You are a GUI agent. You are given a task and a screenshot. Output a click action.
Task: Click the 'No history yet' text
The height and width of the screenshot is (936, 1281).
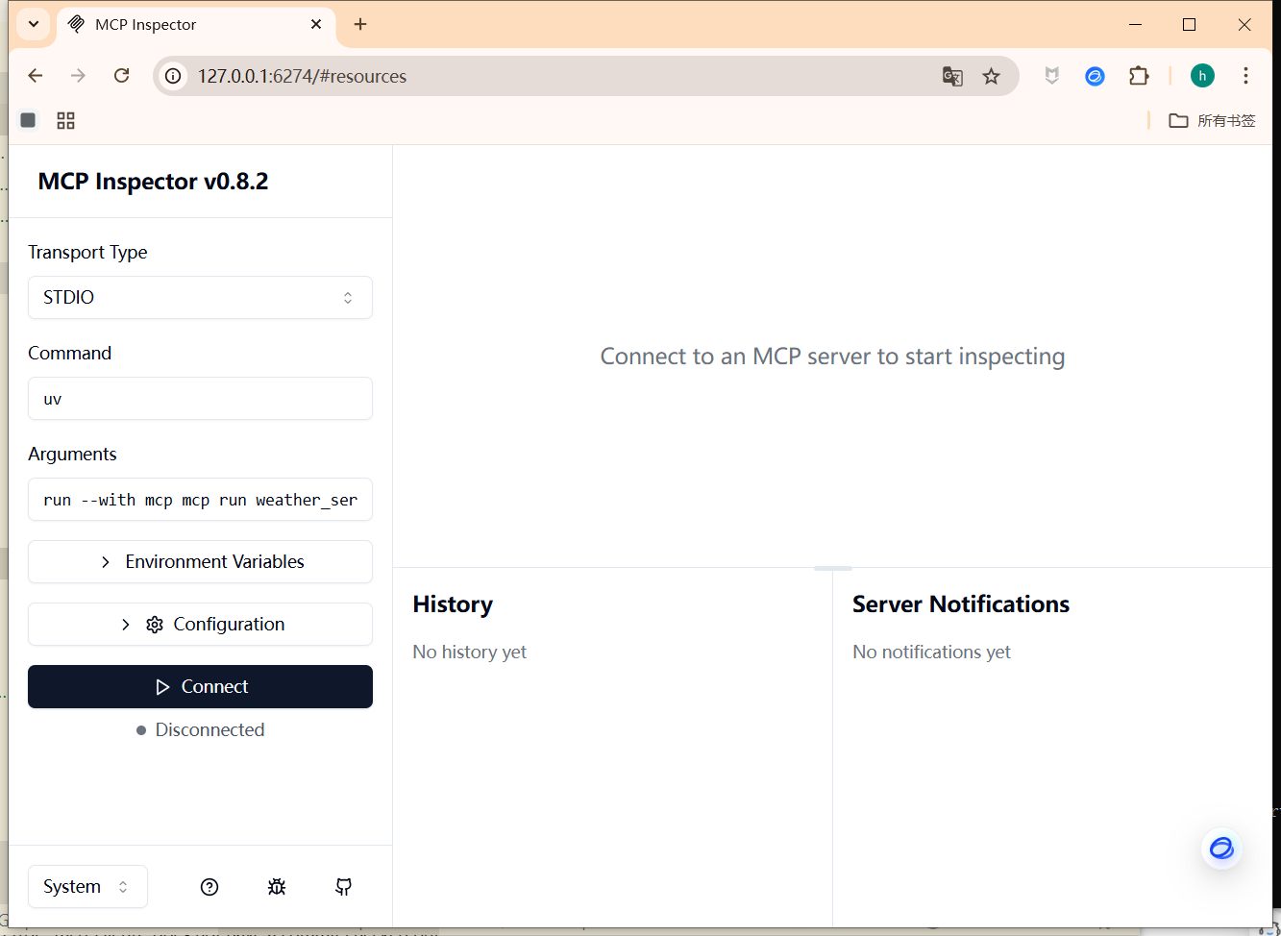(470, 652)
